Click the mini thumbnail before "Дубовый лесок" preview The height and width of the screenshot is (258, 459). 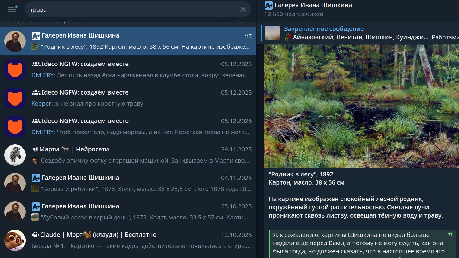pyautogui.click(x=35, y=218)
